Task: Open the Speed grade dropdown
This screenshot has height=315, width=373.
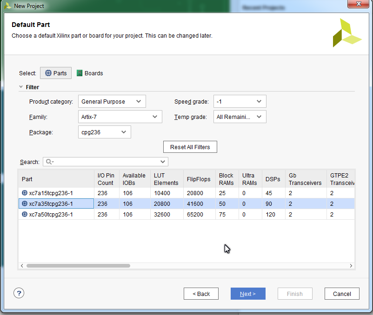Action: pos(240,101)
